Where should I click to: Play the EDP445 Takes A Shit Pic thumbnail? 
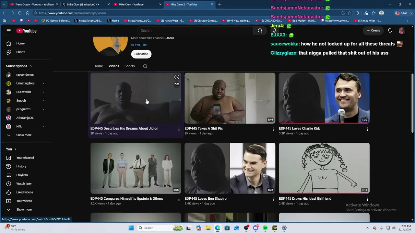click(x=230, y=98)
